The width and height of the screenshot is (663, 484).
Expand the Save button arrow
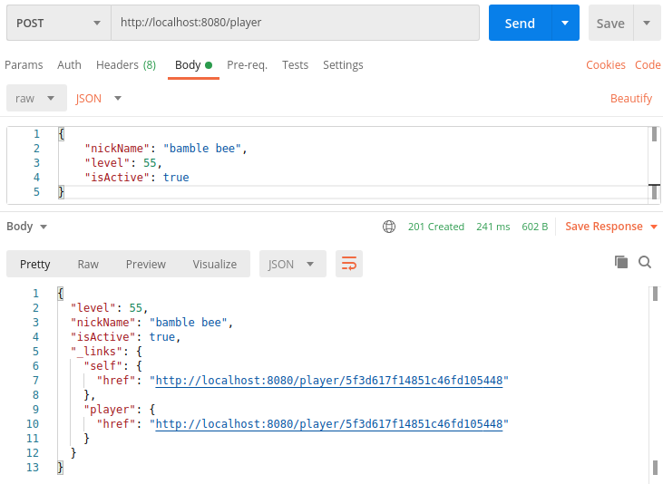[x=647, y=23]
